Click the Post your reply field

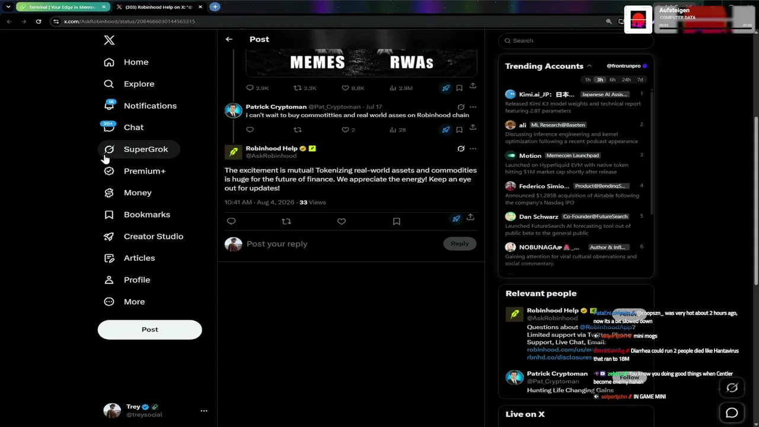click(x=342, y=244)
